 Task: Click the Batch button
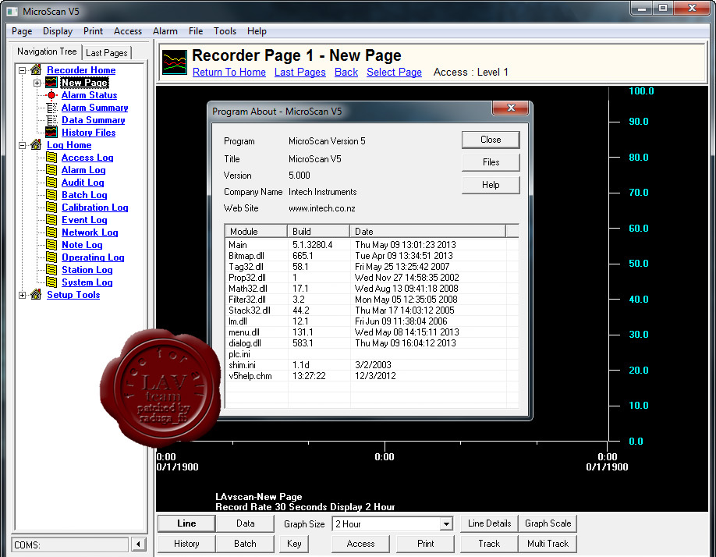click(245, 544)
